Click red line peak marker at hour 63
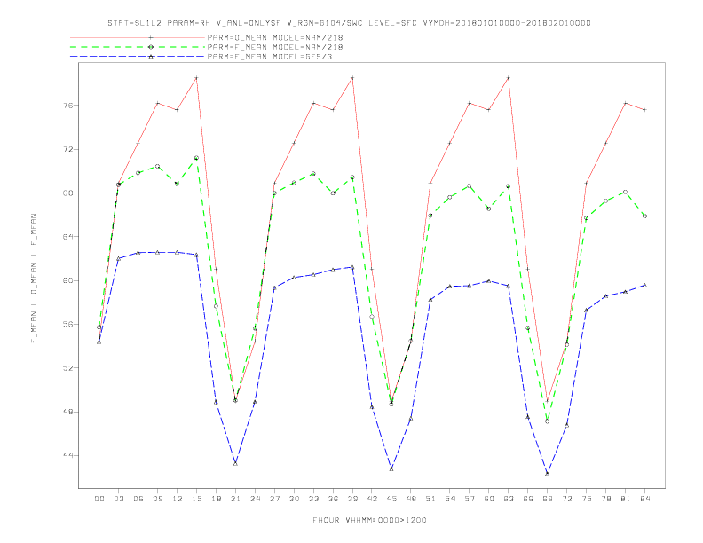The height and width of the screenshot is (543, 703). coord(509,78)
